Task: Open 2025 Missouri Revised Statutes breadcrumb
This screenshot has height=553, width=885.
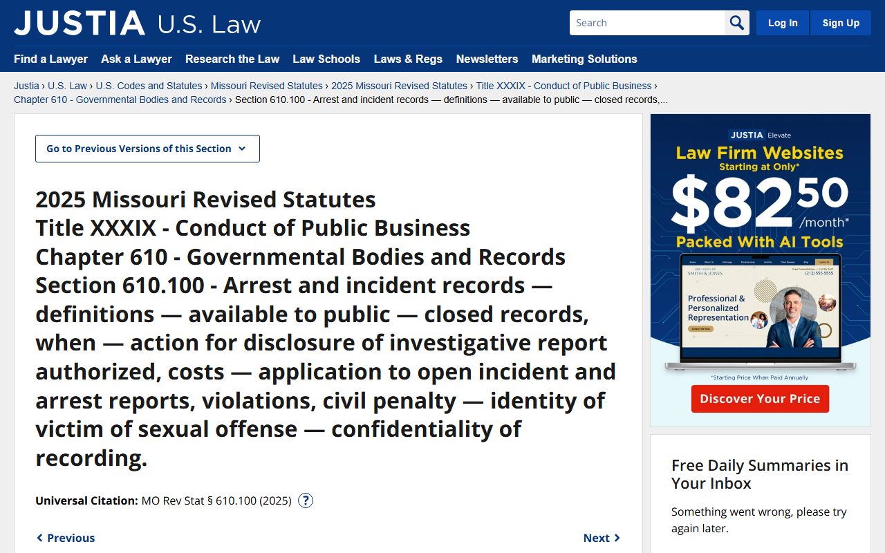Action: 399,86
